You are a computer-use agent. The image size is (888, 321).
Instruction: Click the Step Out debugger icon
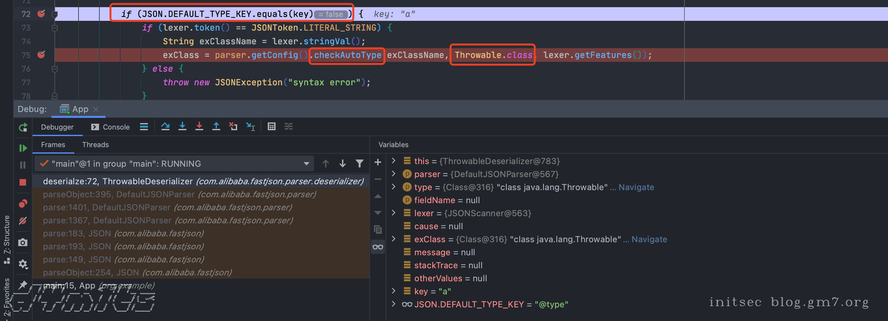pyautogui.click(x=216, y=126)
